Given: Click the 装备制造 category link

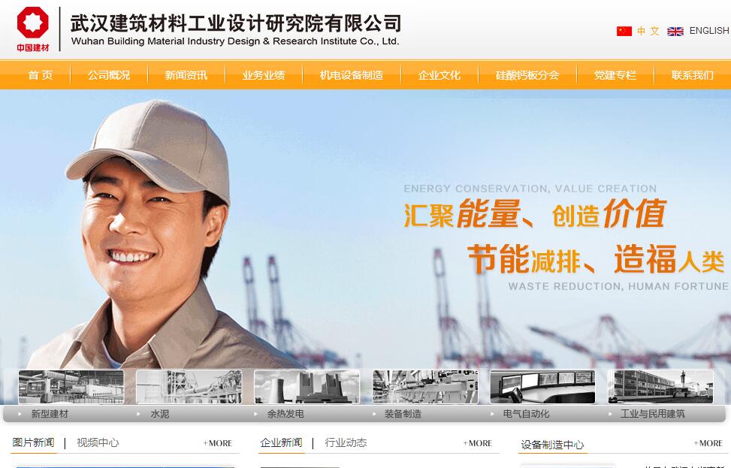Looking at the screenshot, I should coord(403,413).
